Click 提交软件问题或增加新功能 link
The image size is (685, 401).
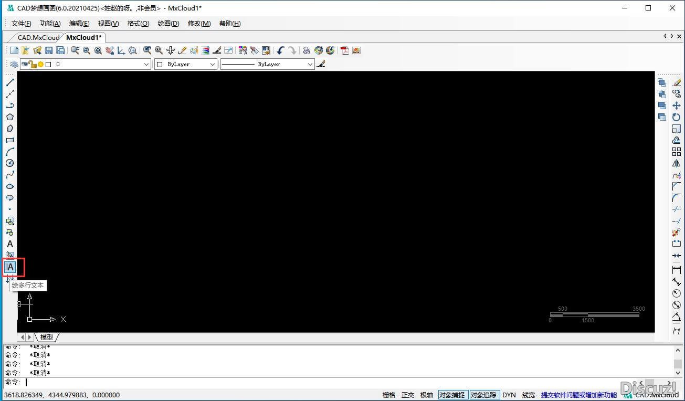tap(579, 395)
